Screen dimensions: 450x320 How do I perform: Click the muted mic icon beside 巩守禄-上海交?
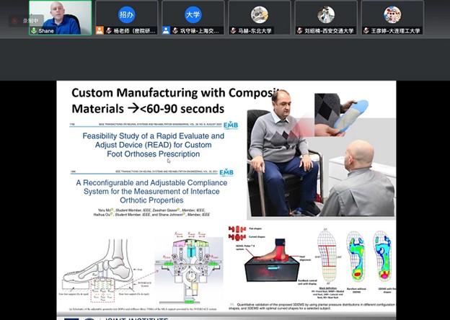[175, 31]
